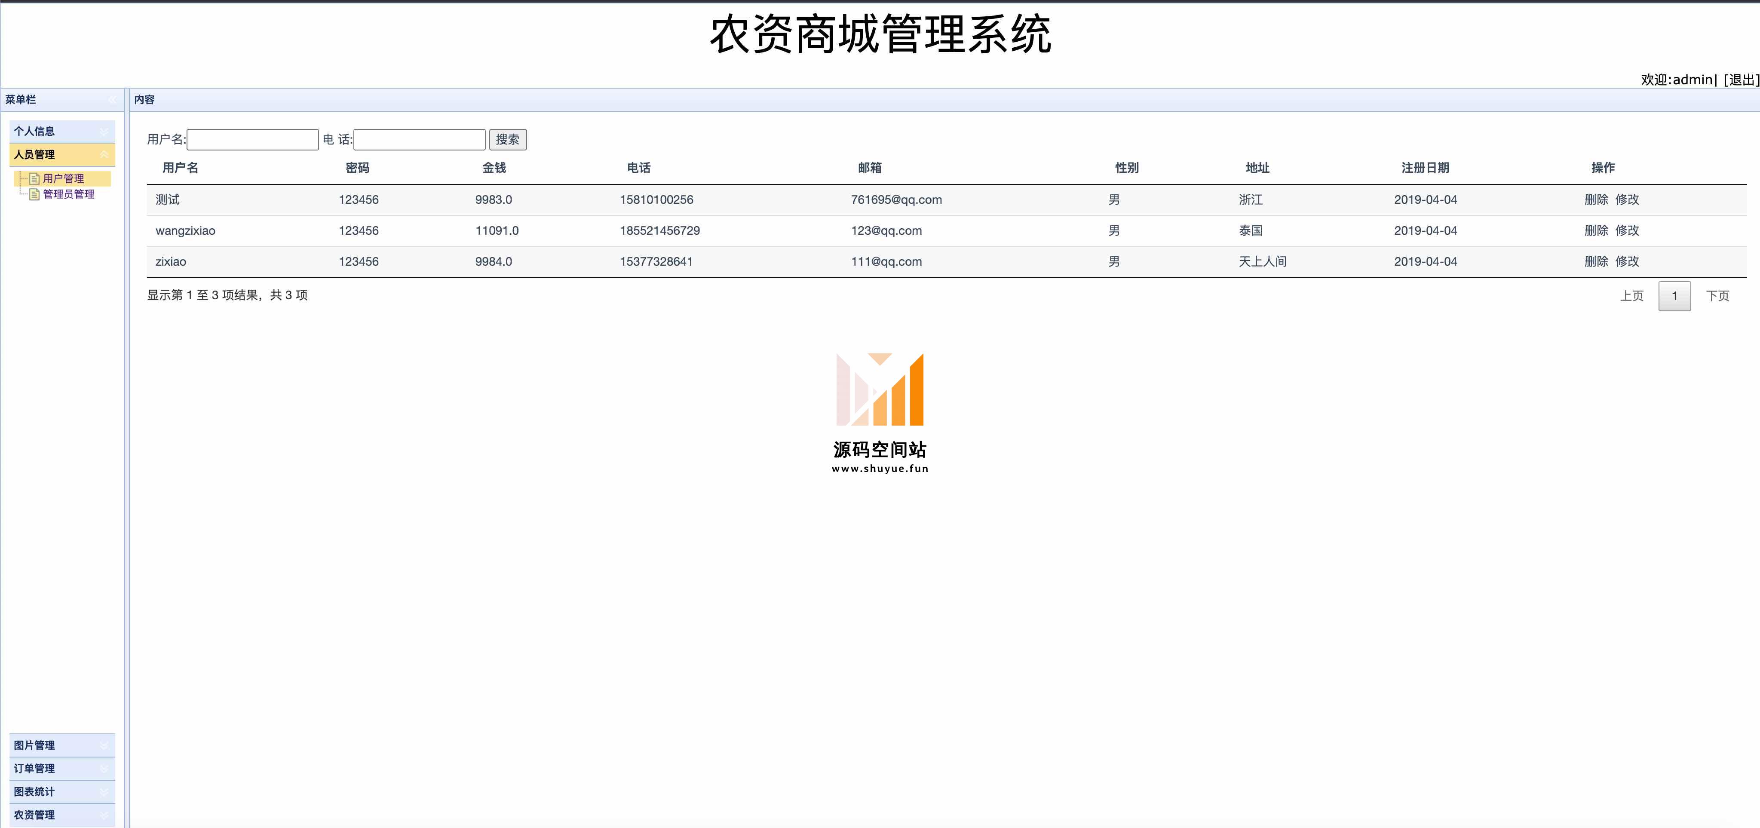
Task: Expand the 图表统计 accordion section
Action: coord(104,792)
